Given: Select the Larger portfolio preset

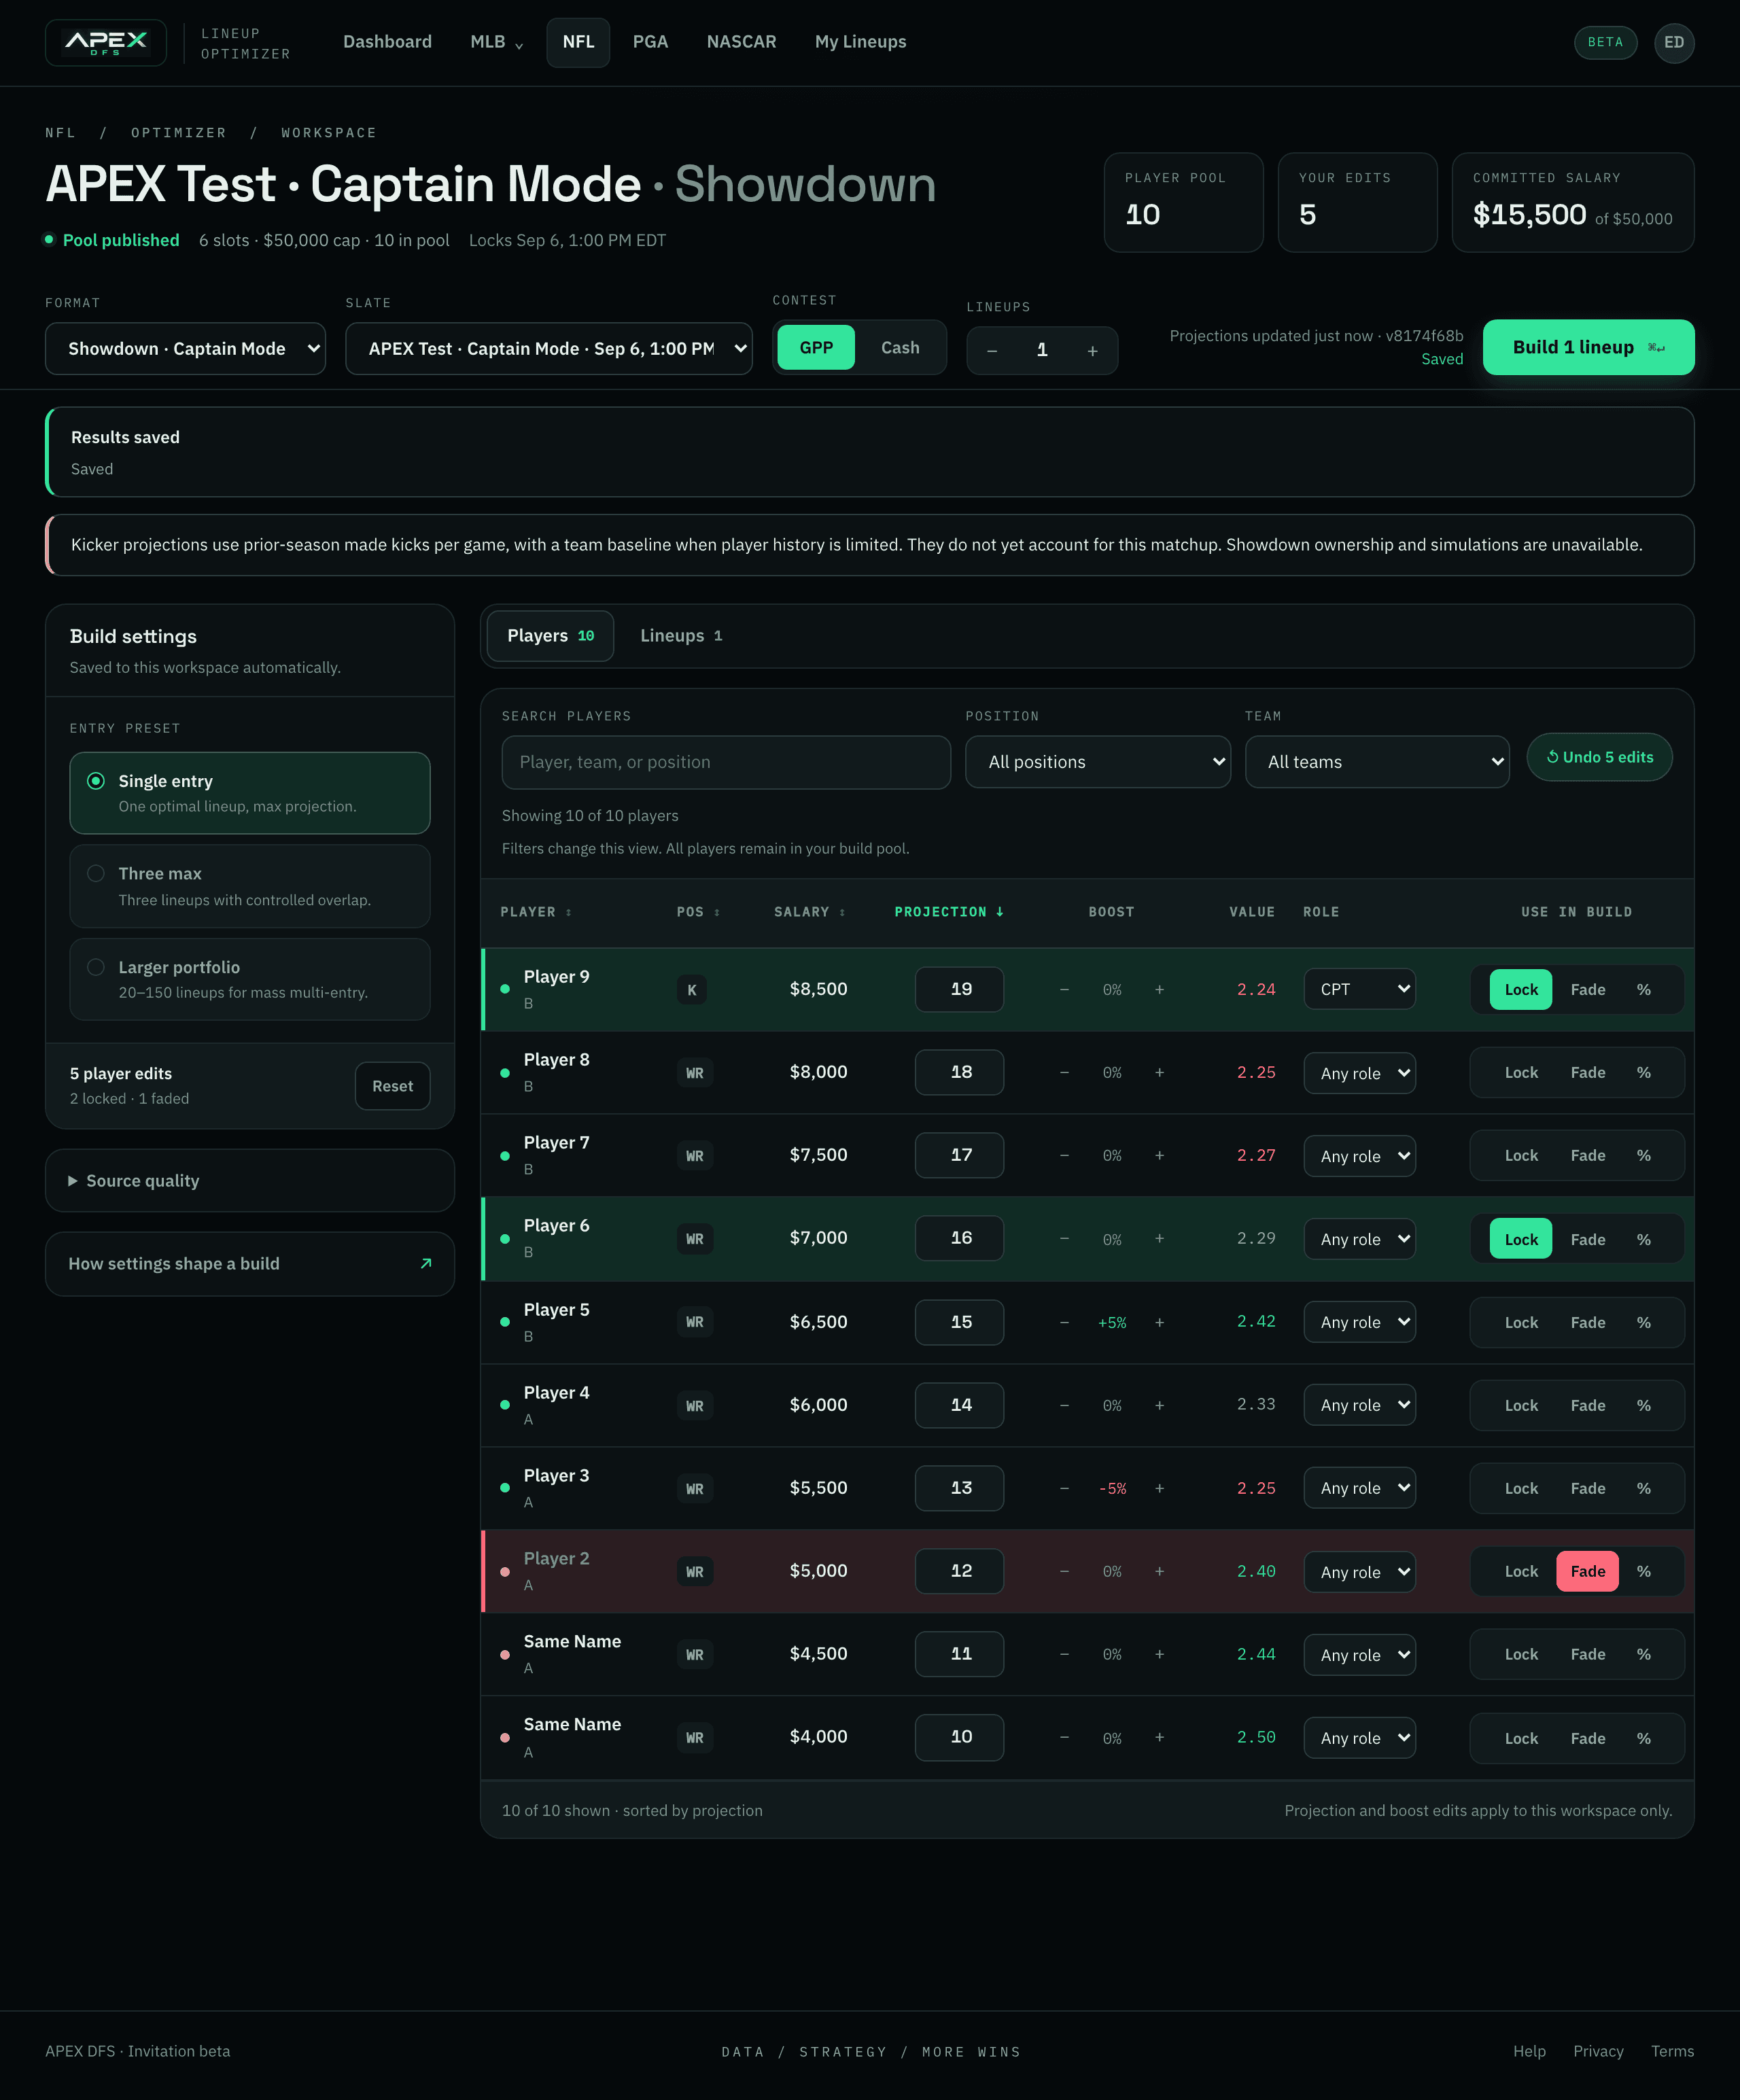Looking at the screenshot, I should point(250,979).
